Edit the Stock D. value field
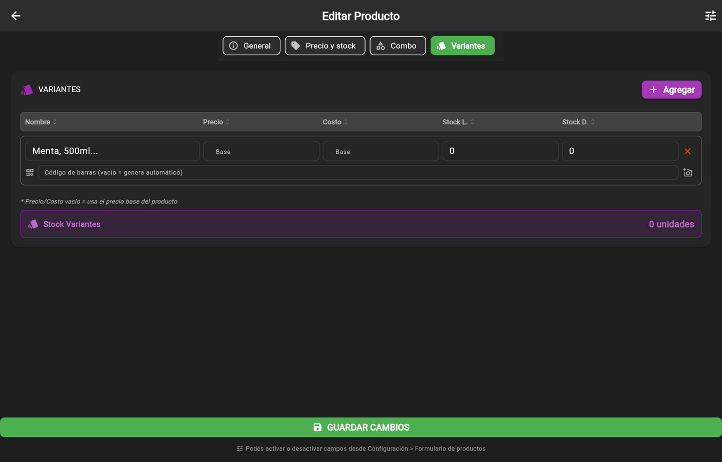Viewport: 722px width, 462px height. [620, 151]
